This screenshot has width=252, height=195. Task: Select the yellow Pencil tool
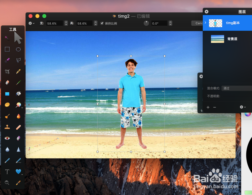click(18, 71)
